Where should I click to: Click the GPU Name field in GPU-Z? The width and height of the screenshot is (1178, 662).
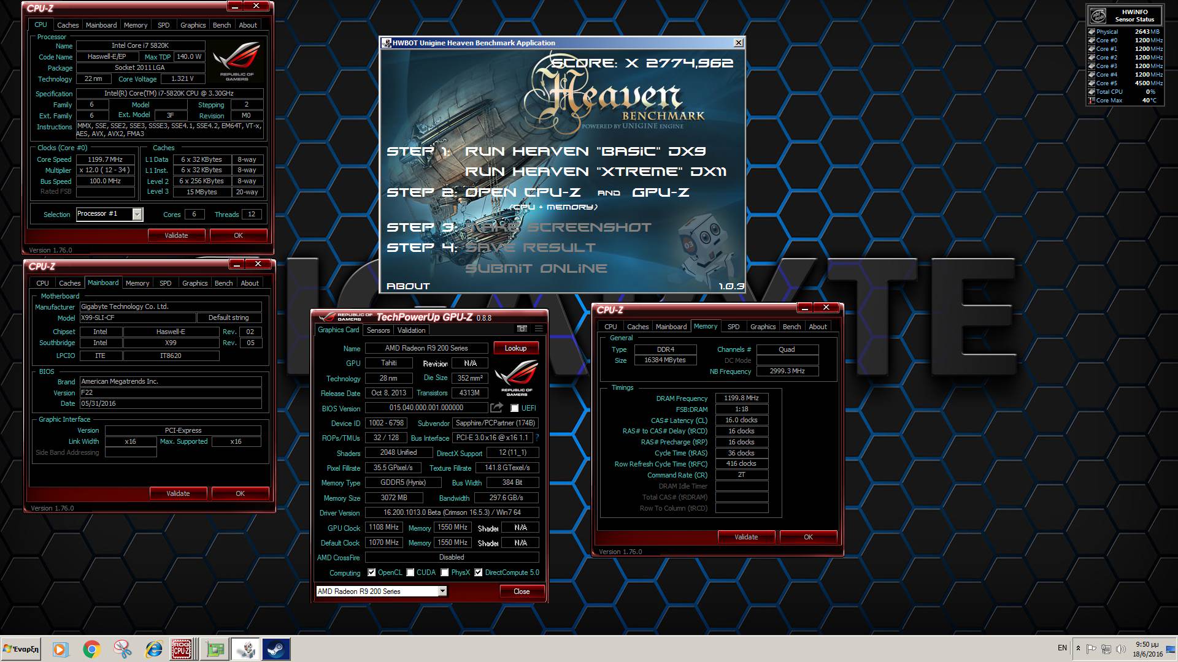pyautogui.click(x=426, y=348)
